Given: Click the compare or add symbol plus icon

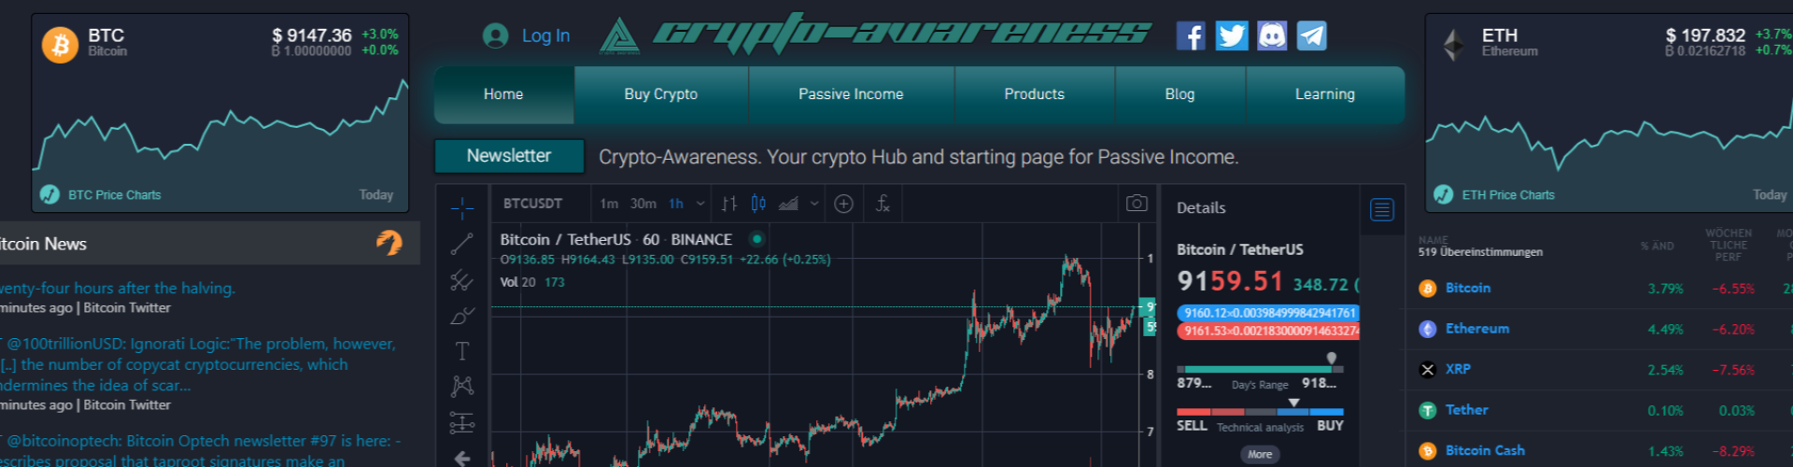Looking at the screenshot, I should 843,204.
